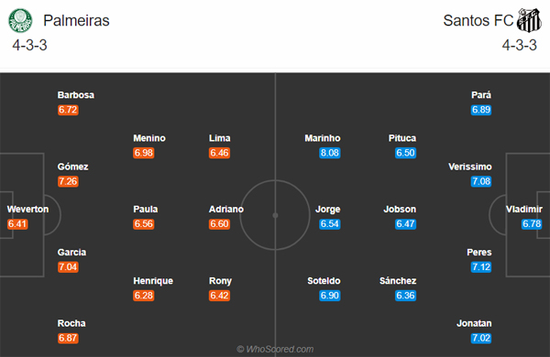Click the Palmeiras club crest icon
The height and width of the screenshot is (357, 550).
coord(20,21)
